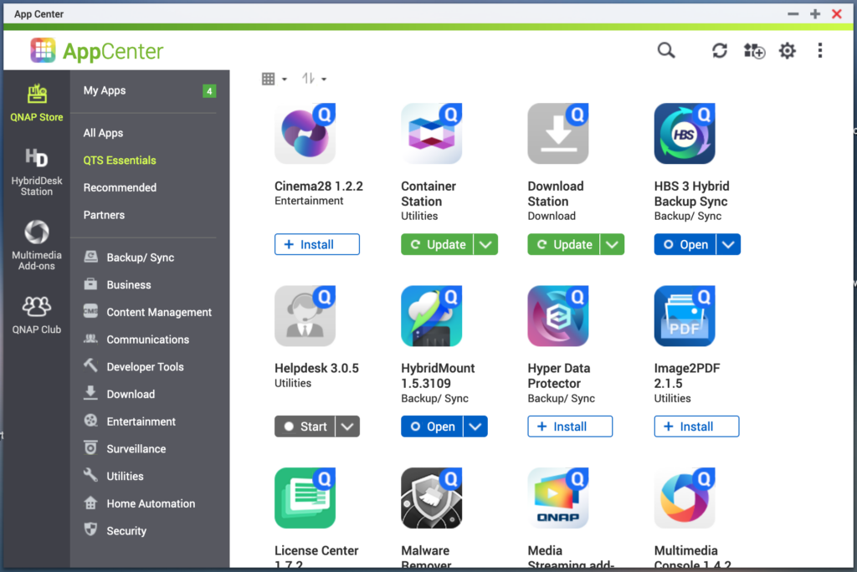Click the search magnifier icon
The image size is (857, 572).
click(x=665, y=51)
